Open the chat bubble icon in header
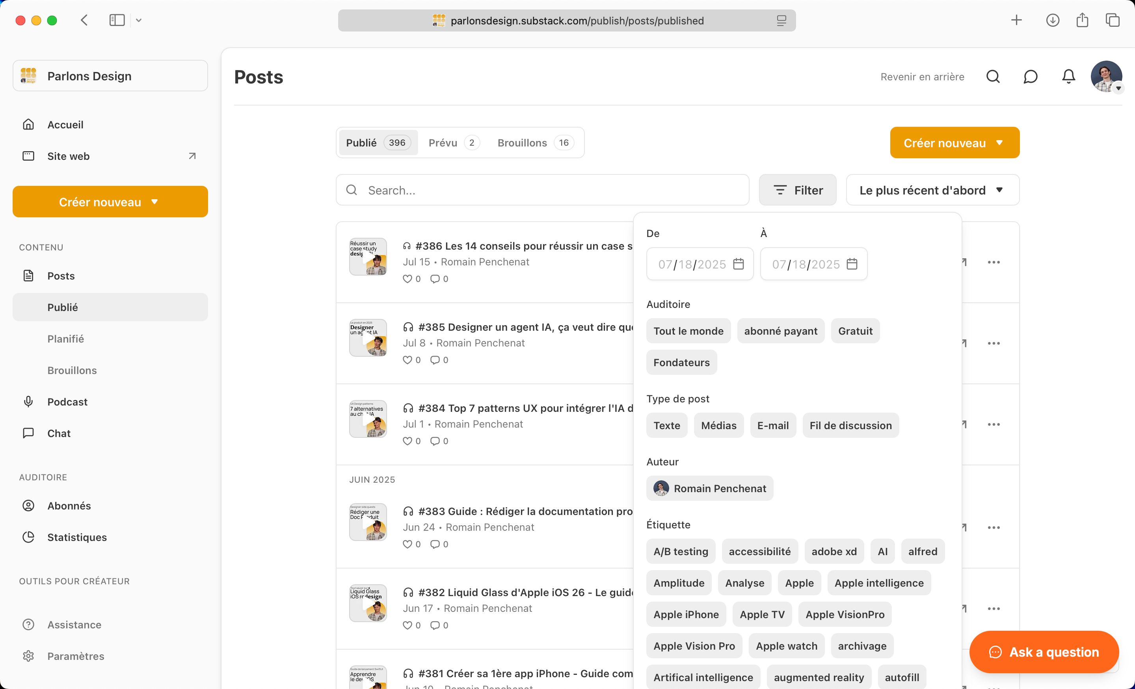1135x689 pixels. [1031, 76]
